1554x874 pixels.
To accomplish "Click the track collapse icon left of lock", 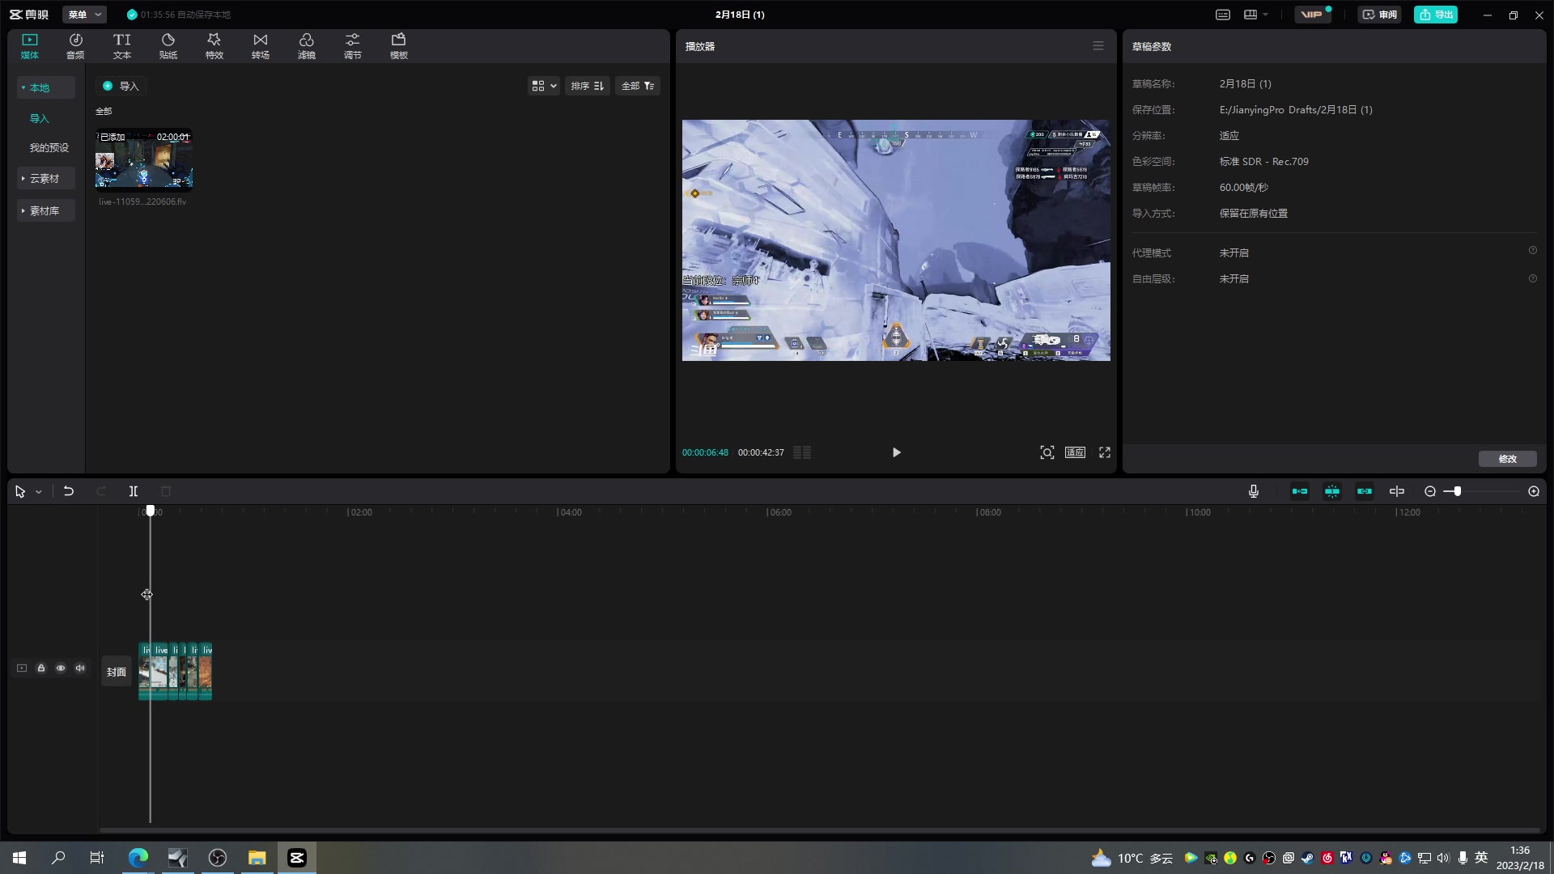I will pos(22,668).
